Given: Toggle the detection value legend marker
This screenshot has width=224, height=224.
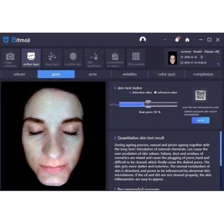Looking at the screenshot, I should (130, 92).
